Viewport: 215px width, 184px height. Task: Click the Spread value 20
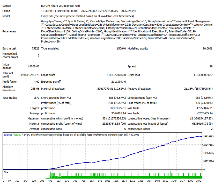211,66
